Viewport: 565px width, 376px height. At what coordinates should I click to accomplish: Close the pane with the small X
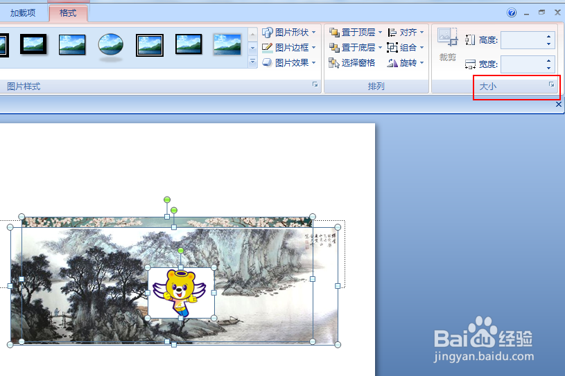[x=559, y=105]
